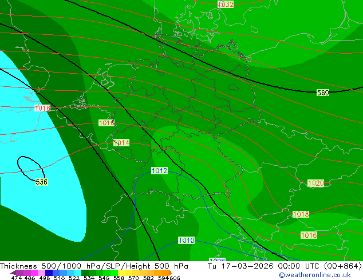
Task: Click the 498 legend value
Action: 45,278
